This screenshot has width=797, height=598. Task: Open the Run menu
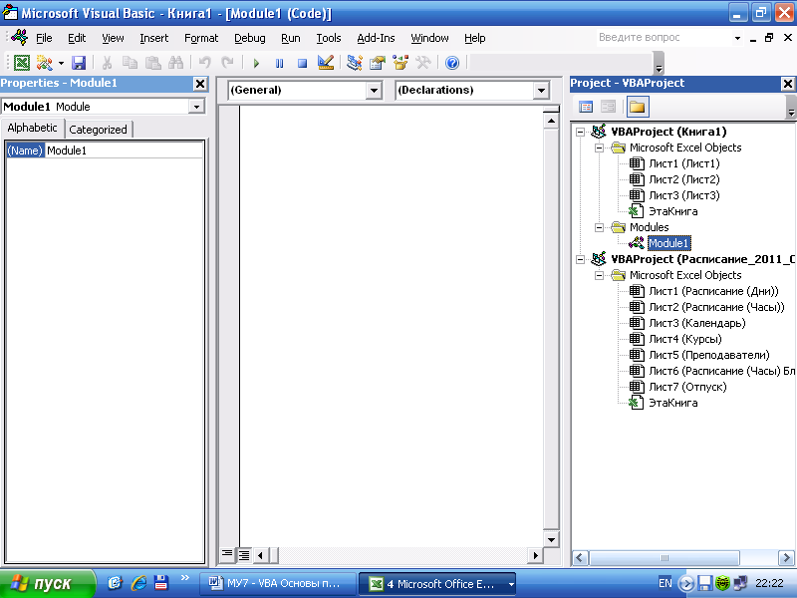coord(291,38)
